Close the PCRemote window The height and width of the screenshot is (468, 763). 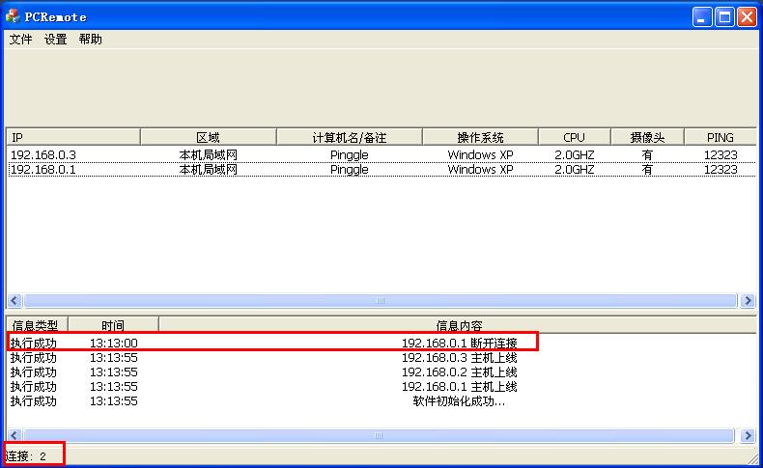[x=747, y=17]
